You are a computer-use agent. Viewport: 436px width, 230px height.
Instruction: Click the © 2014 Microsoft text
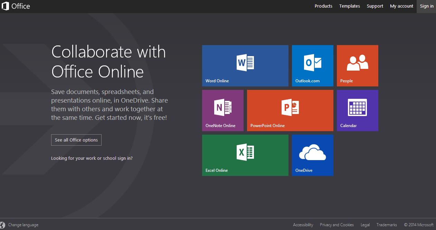click(419, 225)
